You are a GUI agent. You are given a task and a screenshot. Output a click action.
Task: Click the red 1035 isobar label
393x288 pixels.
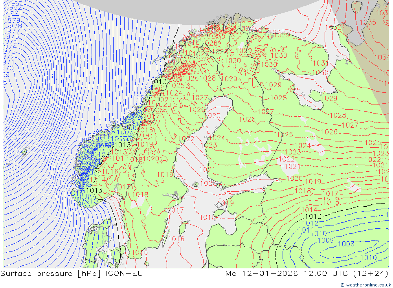click(368, 22)
